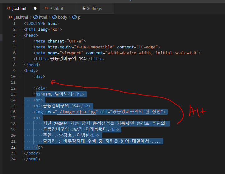The height and width of the screenshot is (174, 225).
Task: Click the plot line 줄거리 on line 21
Action: click(x=102, y=141)
